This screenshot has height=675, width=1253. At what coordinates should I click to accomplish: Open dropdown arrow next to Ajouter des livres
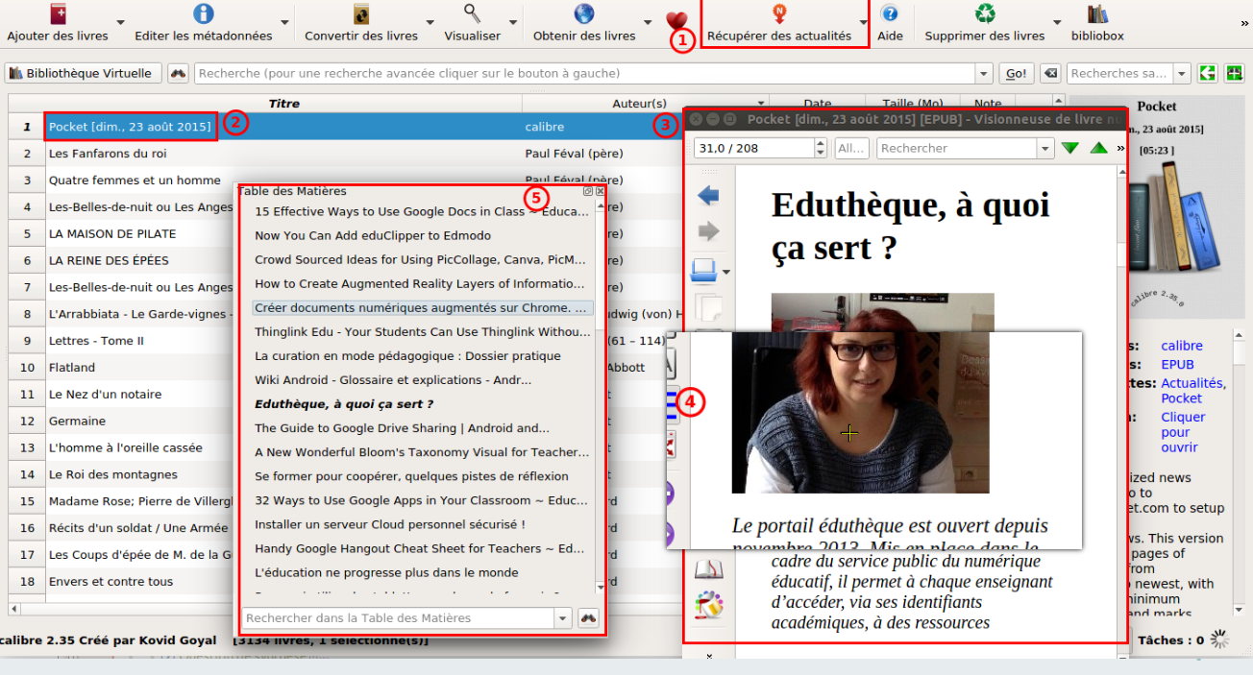click(x=120, y=23)
